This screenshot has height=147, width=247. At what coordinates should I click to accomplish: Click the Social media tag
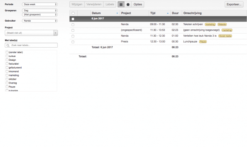point(225,36)
